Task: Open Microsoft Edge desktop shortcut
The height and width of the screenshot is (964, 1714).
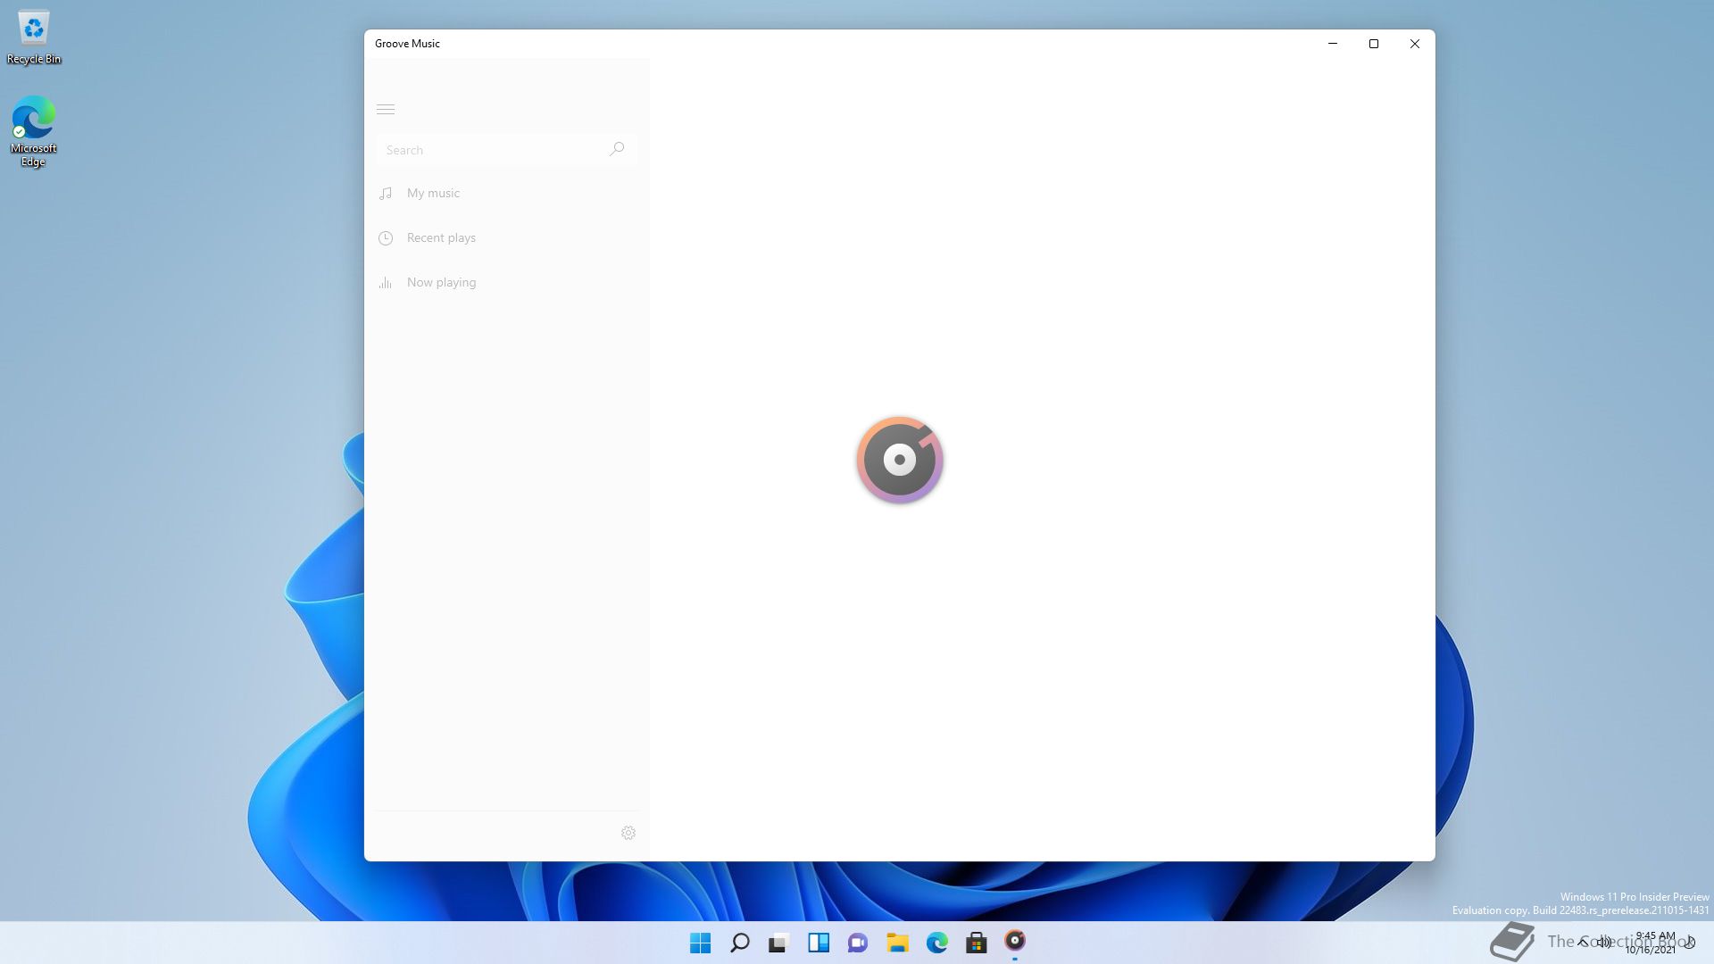Action: (34, 131)
